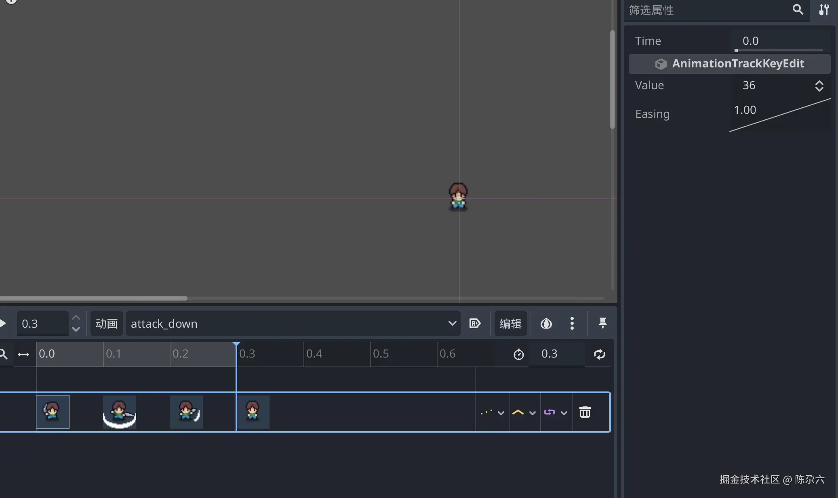This screenshot has width=838, height=498.
Task: Open track update mode dropdown
Action: (492, 412)
